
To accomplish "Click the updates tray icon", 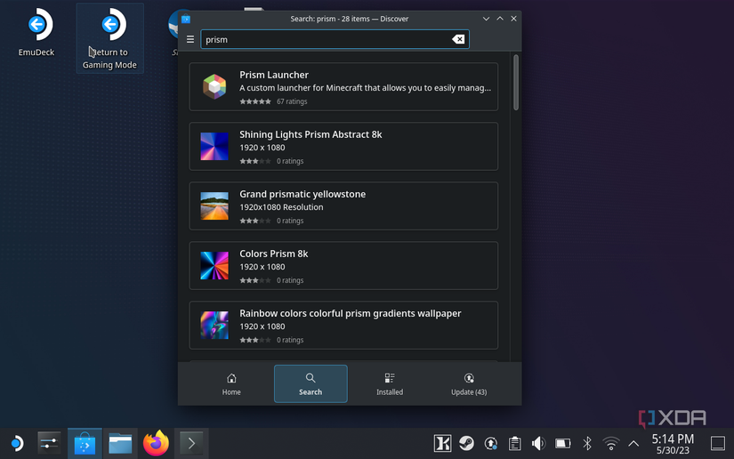I will click(490, 443).
